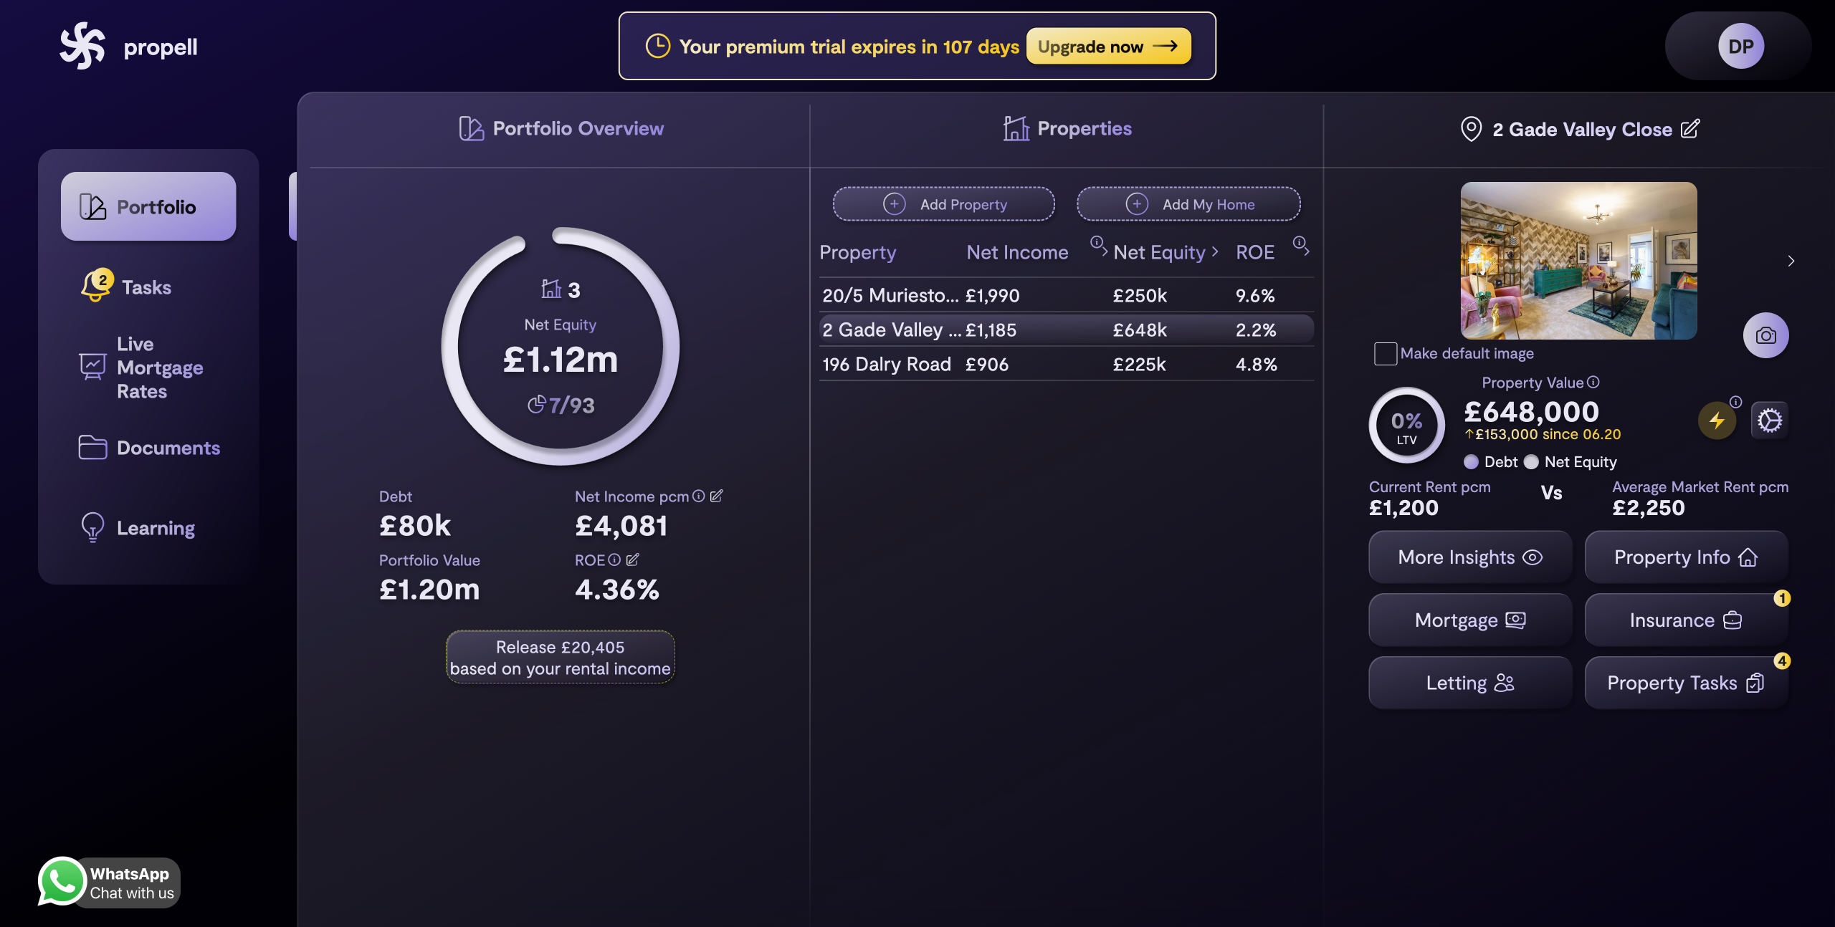Click the info icon next to Property Value
1835x927 pixels.
click(x=1593, y=383)
